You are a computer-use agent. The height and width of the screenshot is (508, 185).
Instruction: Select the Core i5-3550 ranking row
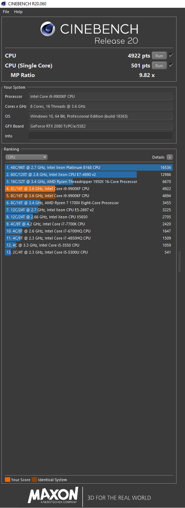[x=89, y=245]
